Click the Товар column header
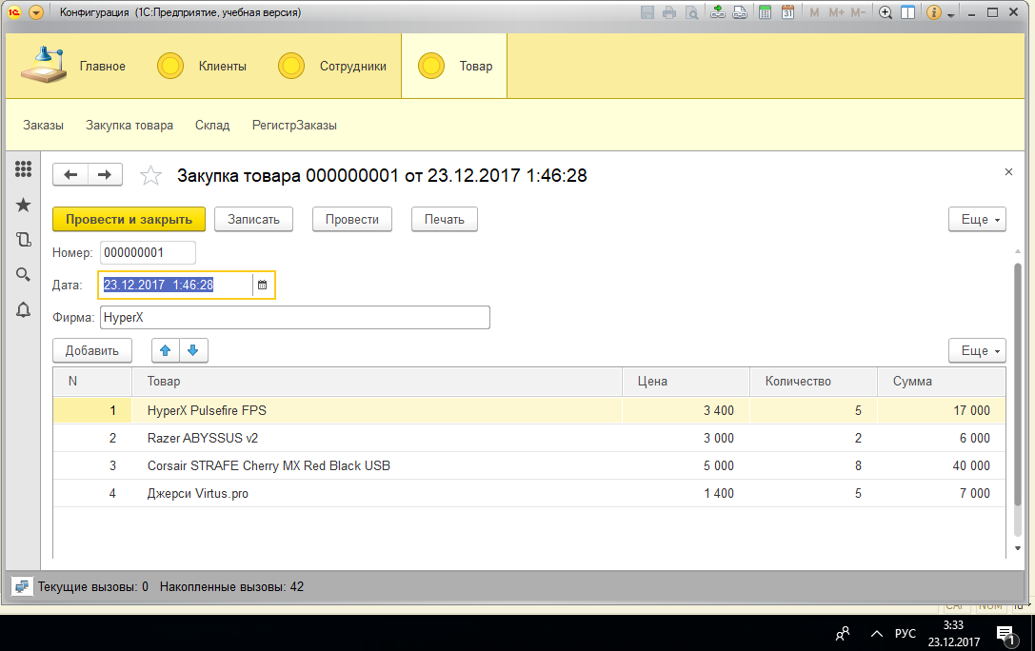 pyautogui.click(x=377, y=382)
